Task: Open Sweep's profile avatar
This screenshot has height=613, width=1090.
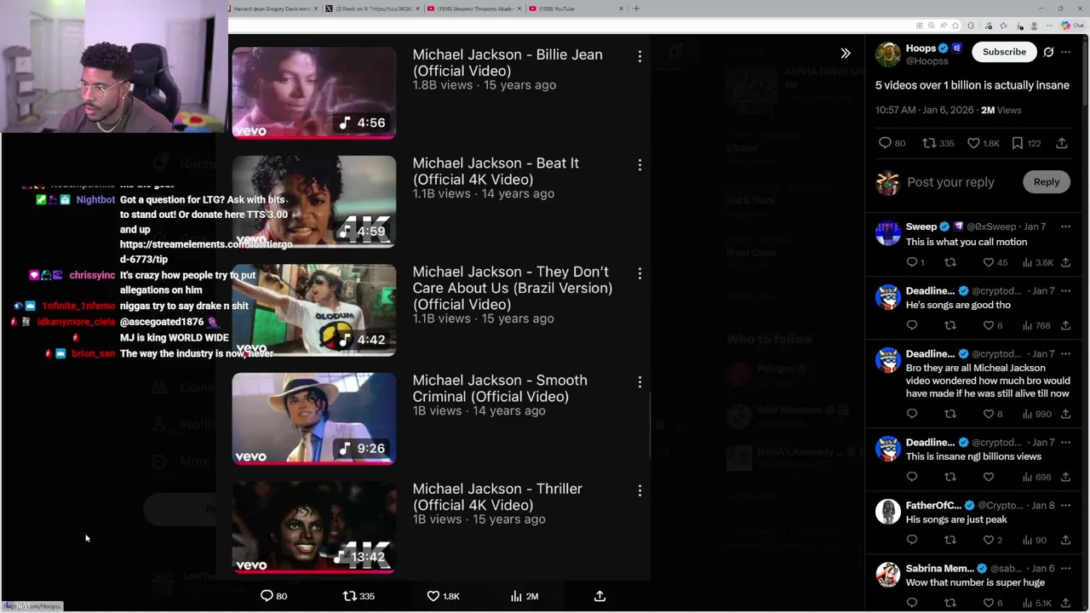Action: point(888,232)
